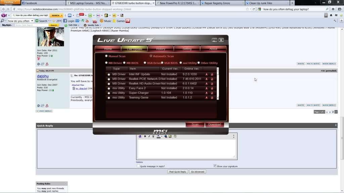Download Easy Face 2 via its arrow icon
Screen dimensions: 344x193
coord(207,88)
